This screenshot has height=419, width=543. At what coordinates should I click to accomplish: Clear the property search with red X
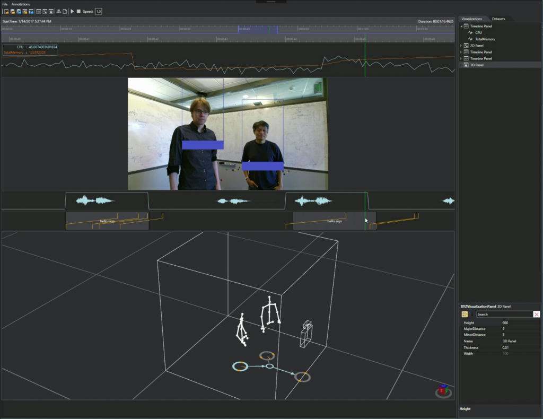point(536,315)
